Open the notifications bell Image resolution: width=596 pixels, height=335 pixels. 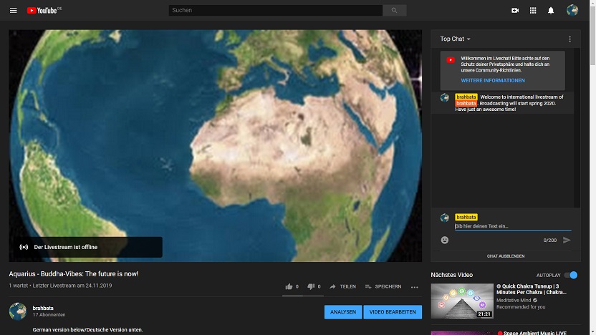tap(551, 11)
